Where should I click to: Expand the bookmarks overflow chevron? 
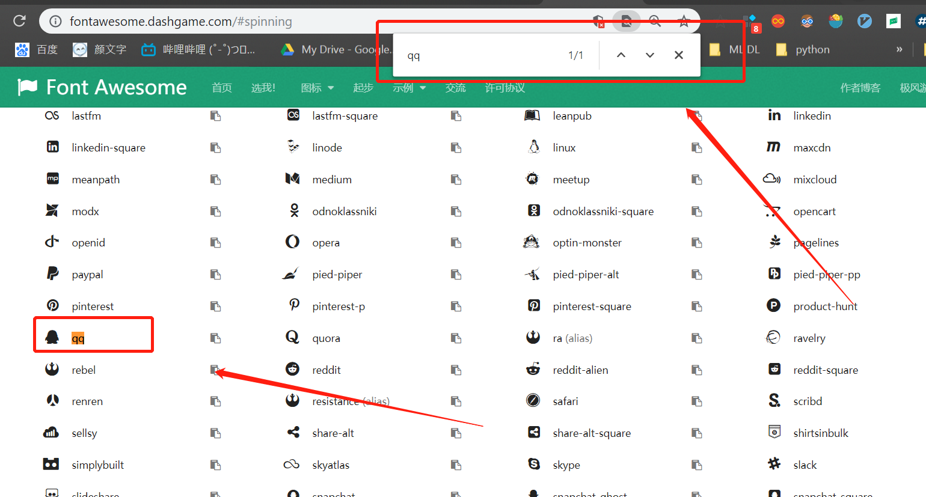[900, 49]
